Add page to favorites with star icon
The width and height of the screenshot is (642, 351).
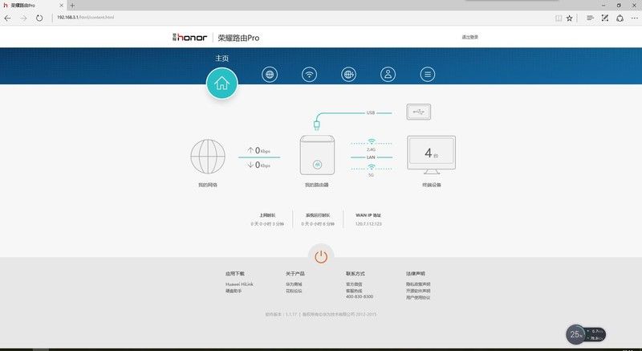[x=569, y=18]
